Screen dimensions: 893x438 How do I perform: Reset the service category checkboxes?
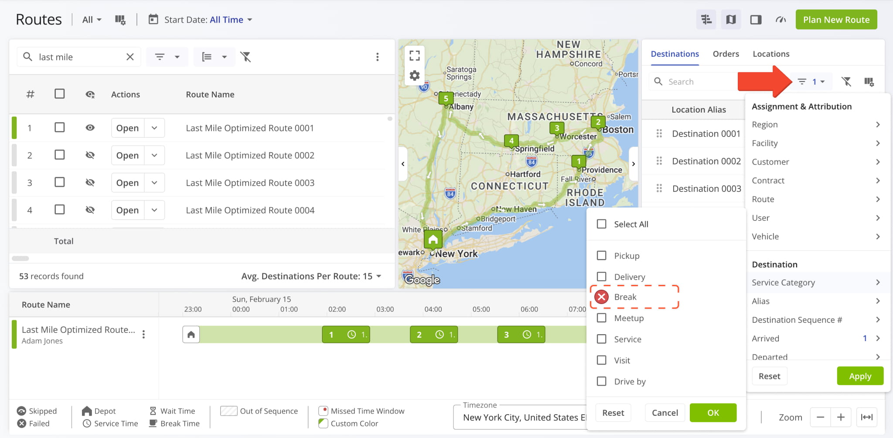[x=613, y=413]
